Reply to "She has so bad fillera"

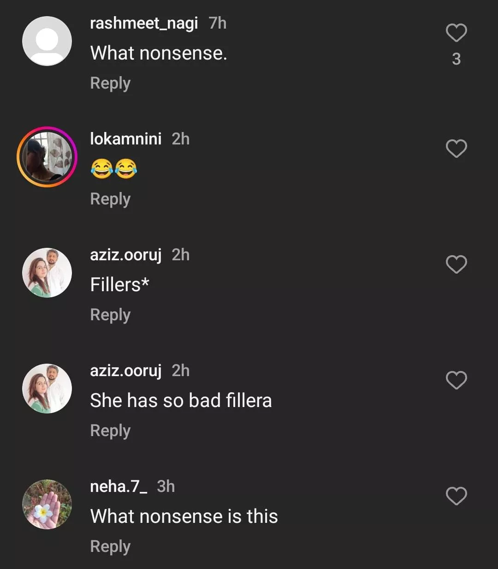click(x=110, y=431)
